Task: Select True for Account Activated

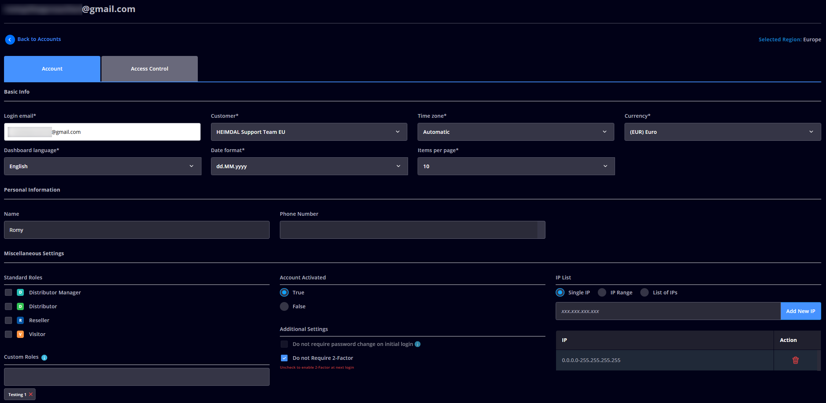Action: point(284,293)
